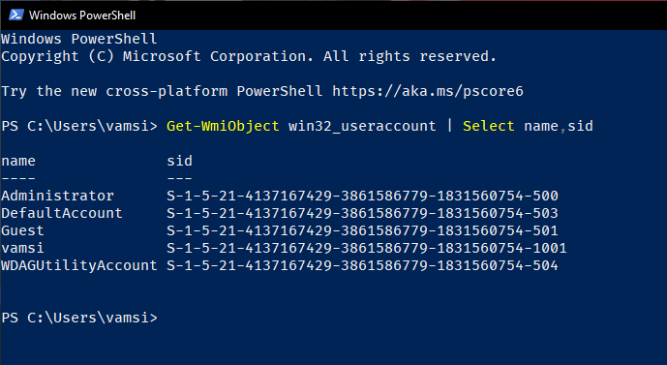
Task: Click the WDAGUtilityAccount name
Action: (79, 265)
